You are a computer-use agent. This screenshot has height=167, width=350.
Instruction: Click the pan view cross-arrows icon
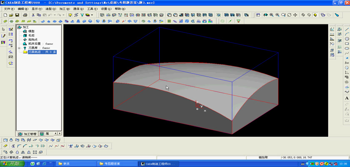pyautogui.click(x=295, y=15)
